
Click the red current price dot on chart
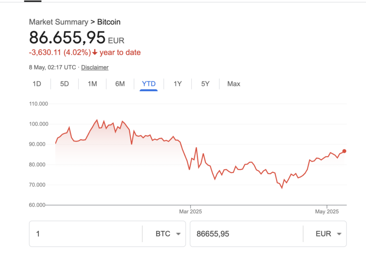click(344, 151)
